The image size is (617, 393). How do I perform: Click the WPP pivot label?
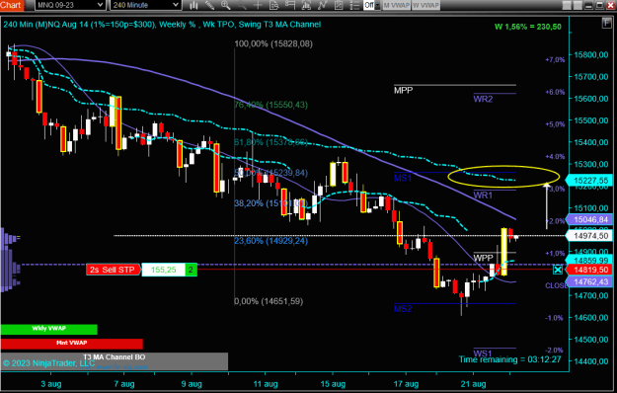coord(483,258)
